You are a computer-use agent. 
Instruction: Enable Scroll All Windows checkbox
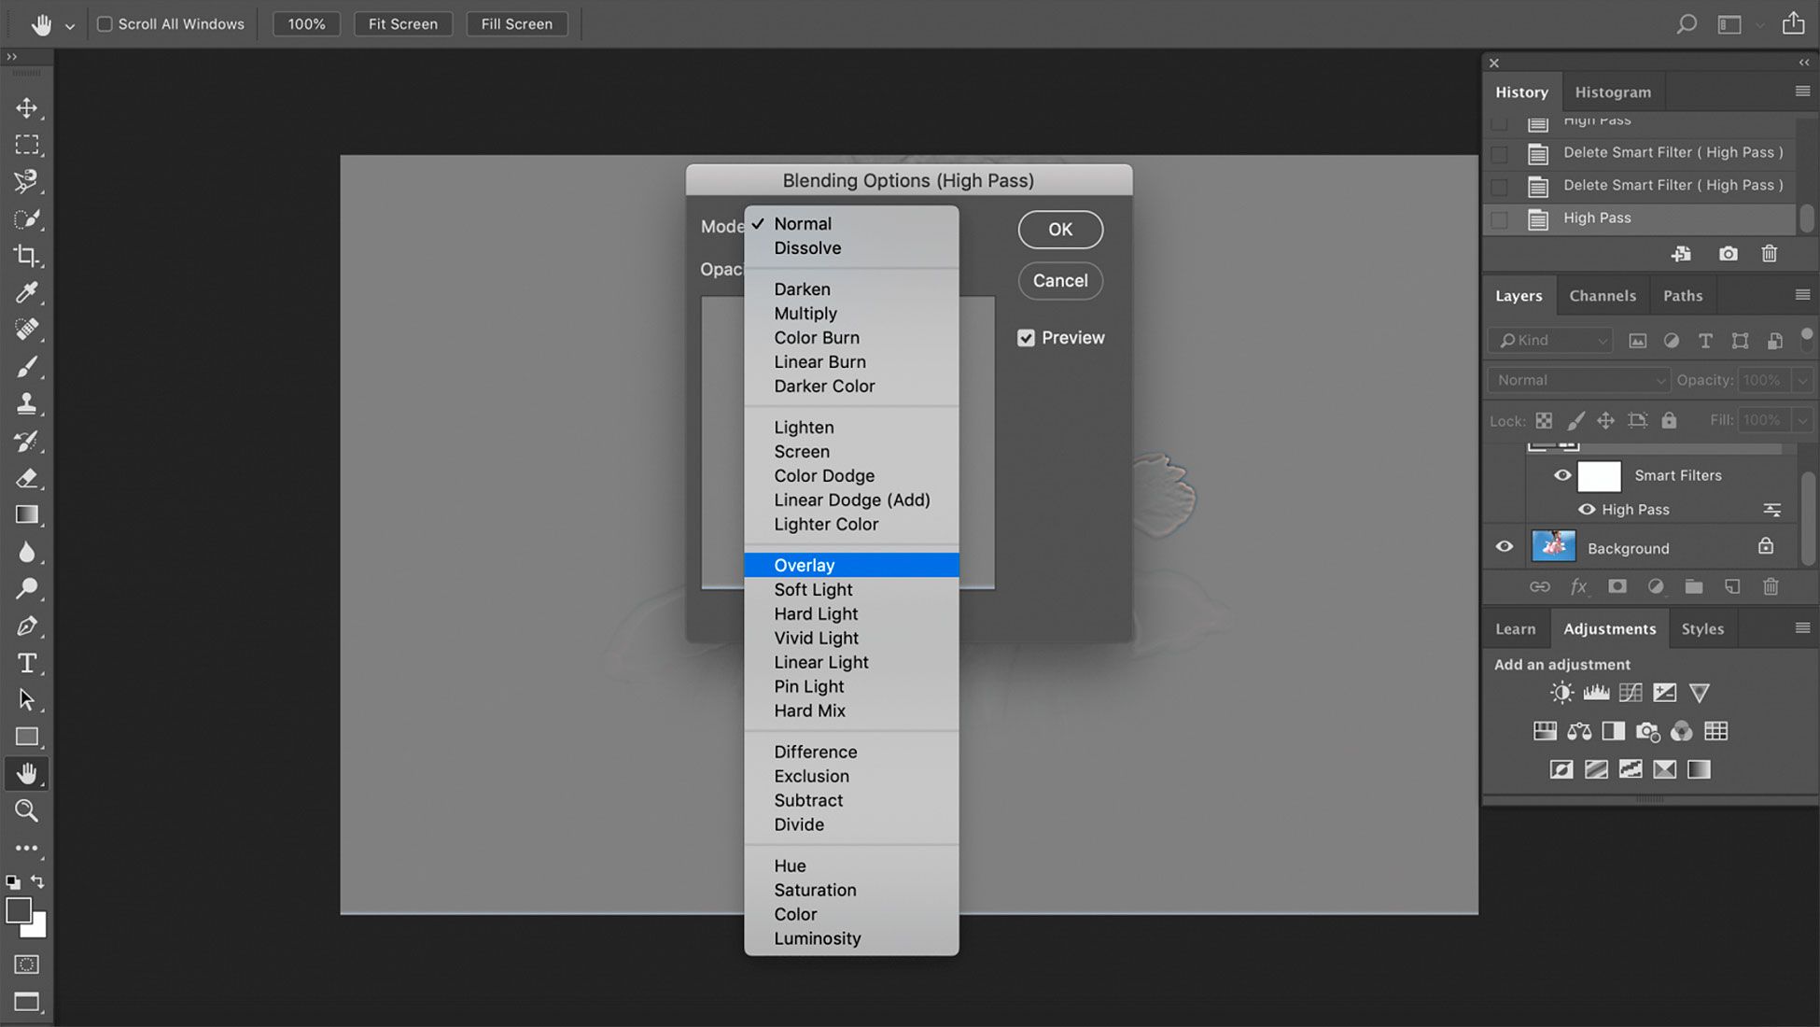[x=105, y=24]
